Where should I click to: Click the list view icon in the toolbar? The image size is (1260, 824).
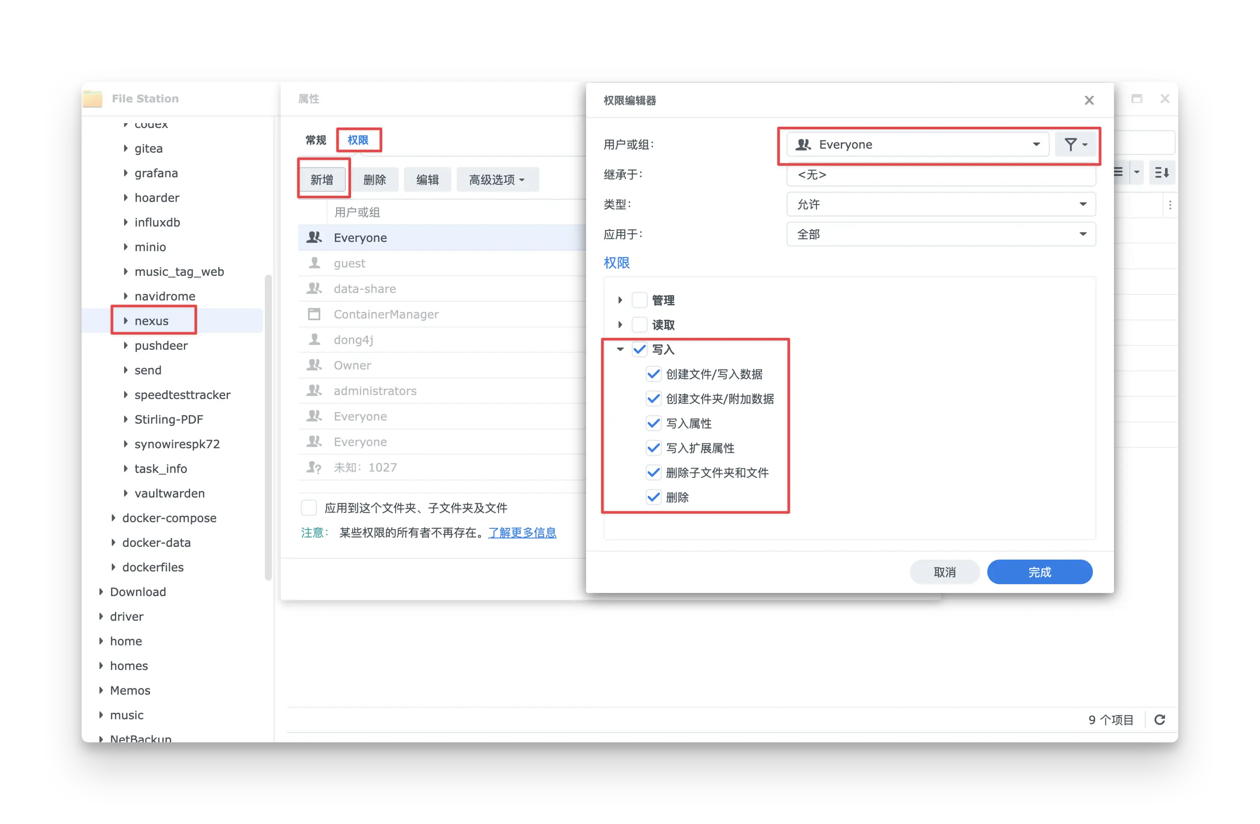[x=1118, y=172]
